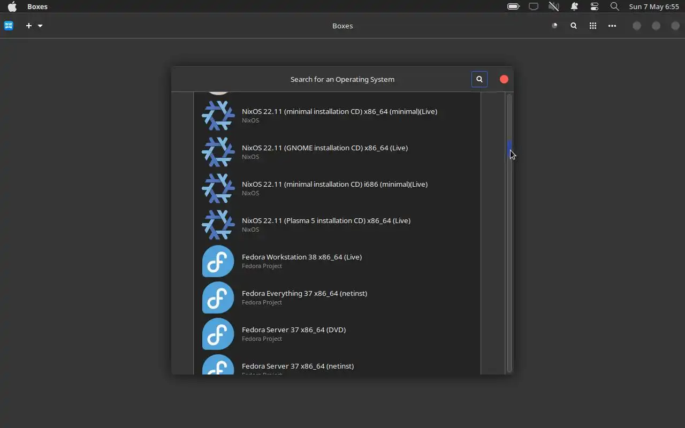Click the Fedora logo of the Server 37 netinst row

click(x=218, y=364)
